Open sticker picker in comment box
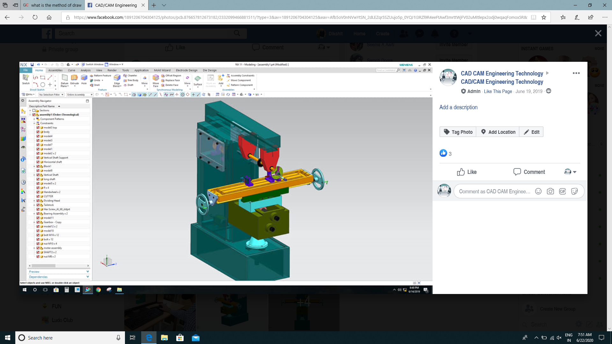The width and height of the screenshot is (612, 344). point(574,191)
